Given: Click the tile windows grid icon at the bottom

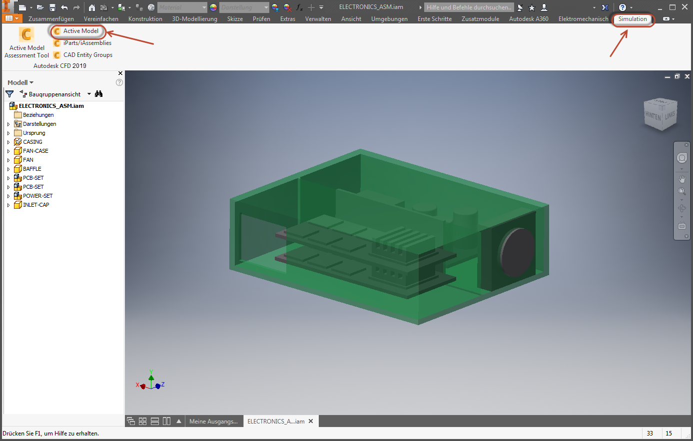Looking at the screenshot, I should point(143,421).
